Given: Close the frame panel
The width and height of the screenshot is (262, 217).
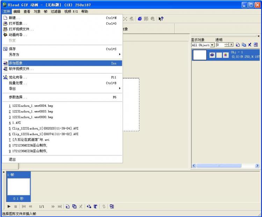Looking at the screenshot, I should click(4, 172).
